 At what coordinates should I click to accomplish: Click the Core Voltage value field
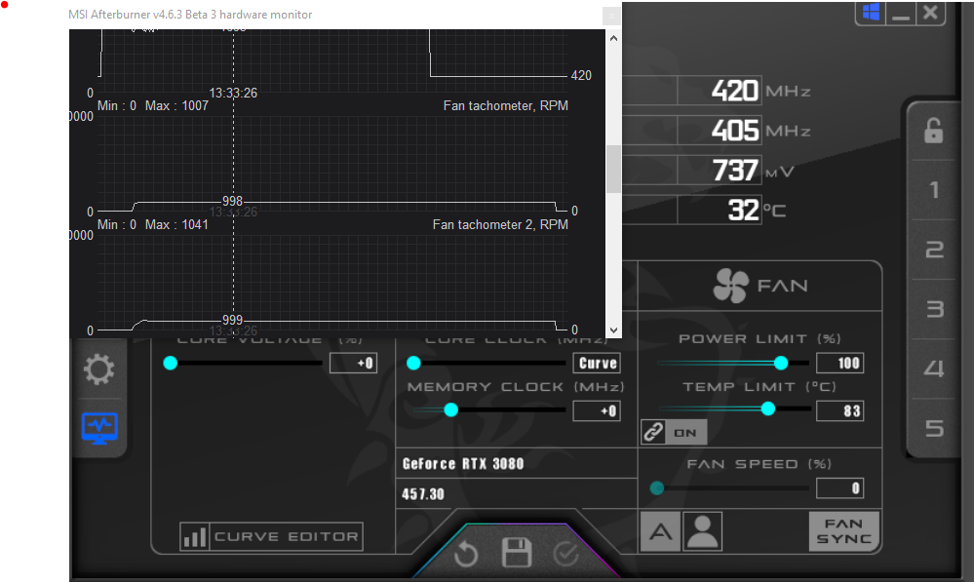[x=353, y=363]
